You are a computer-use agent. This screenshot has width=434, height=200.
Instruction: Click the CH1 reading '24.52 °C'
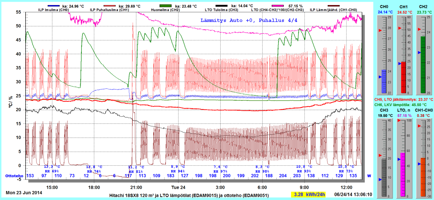click(404, 12)
